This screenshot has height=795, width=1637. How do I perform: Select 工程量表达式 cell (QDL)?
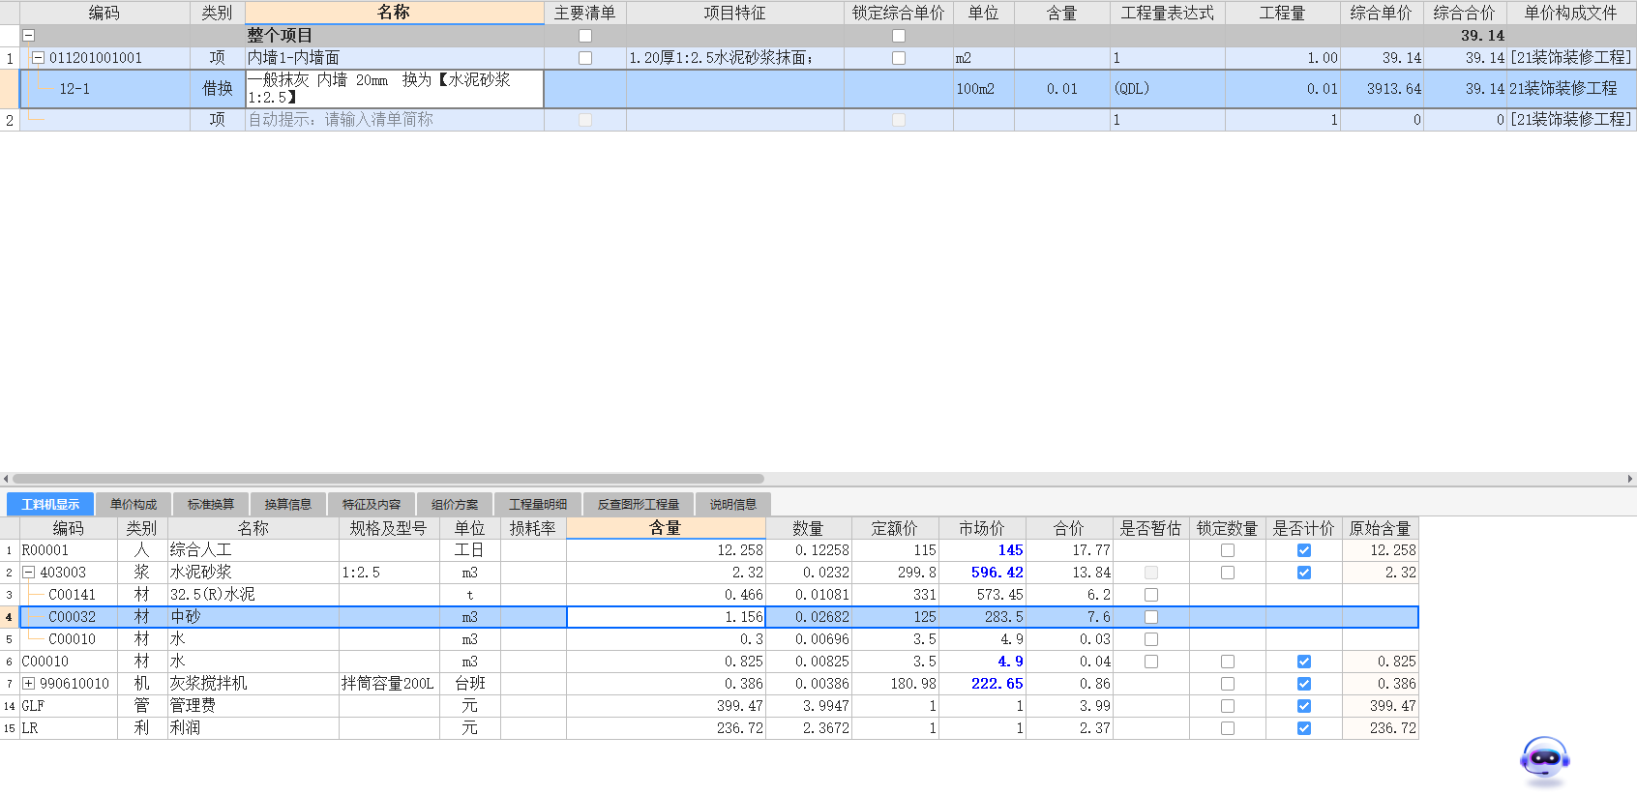click(x=1168, y=88)
